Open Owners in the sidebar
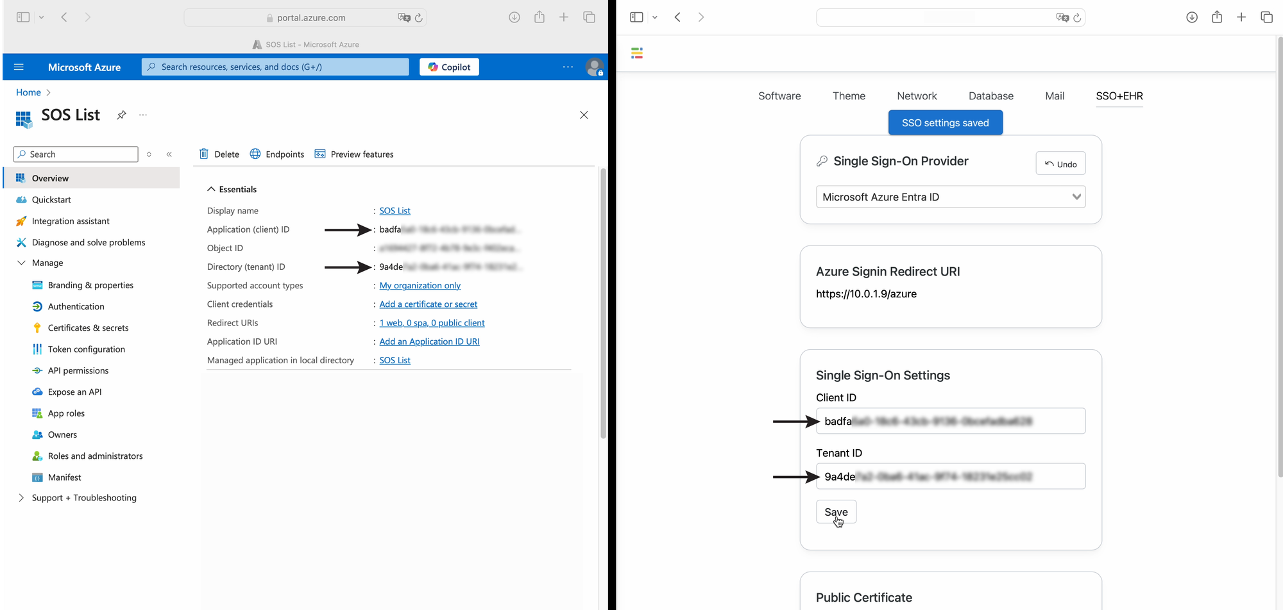1283x610 pixels. pos(62,434)
